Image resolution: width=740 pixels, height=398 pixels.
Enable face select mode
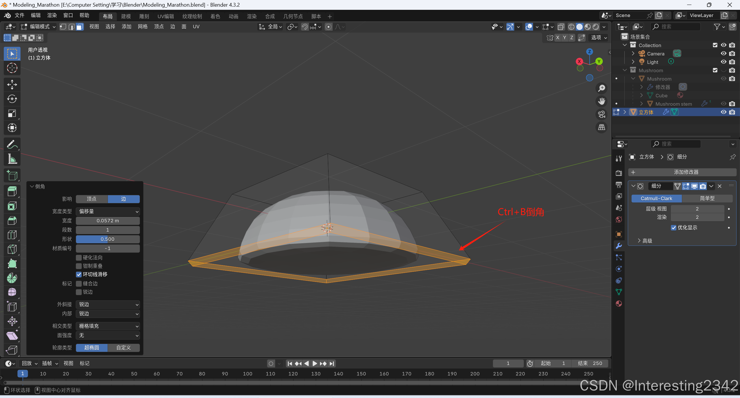click(x=80, y=27)
